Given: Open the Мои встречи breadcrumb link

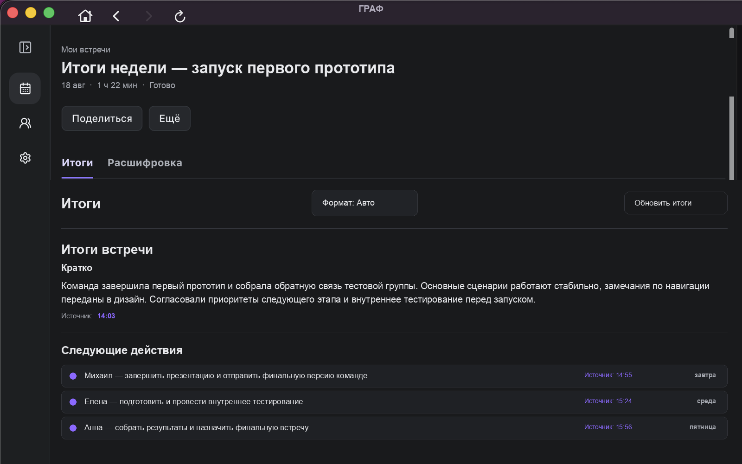Looking at the screenshot, I should coord(86,50).
